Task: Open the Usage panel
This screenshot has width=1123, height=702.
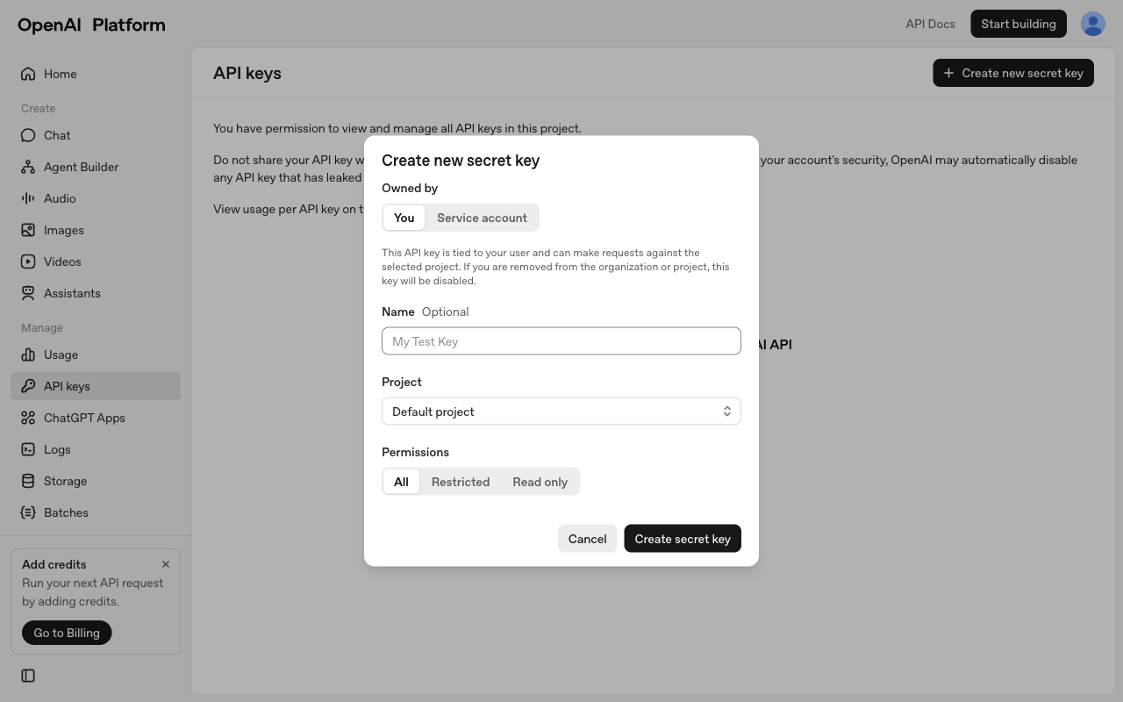Action: click(61, 355)
